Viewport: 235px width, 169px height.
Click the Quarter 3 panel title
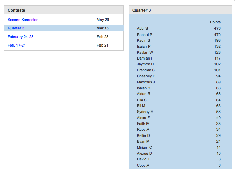pyautogui.click(x=141, y=10)
